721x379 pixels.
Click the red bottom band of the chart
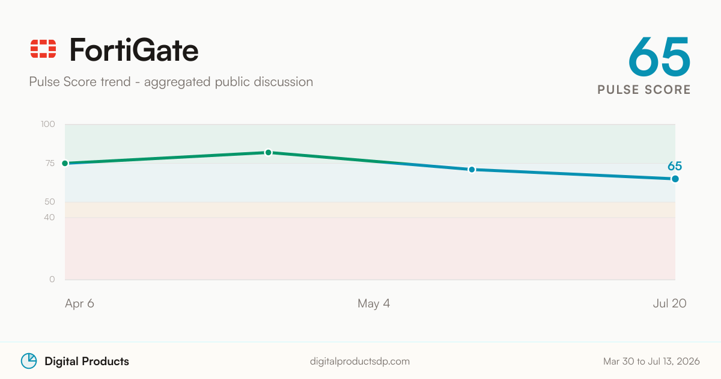coord(370,248)
